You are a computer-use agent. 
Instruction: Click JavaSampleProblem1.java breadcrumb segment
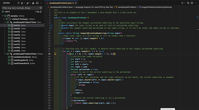pyautogui.click(x=61, y=7)
